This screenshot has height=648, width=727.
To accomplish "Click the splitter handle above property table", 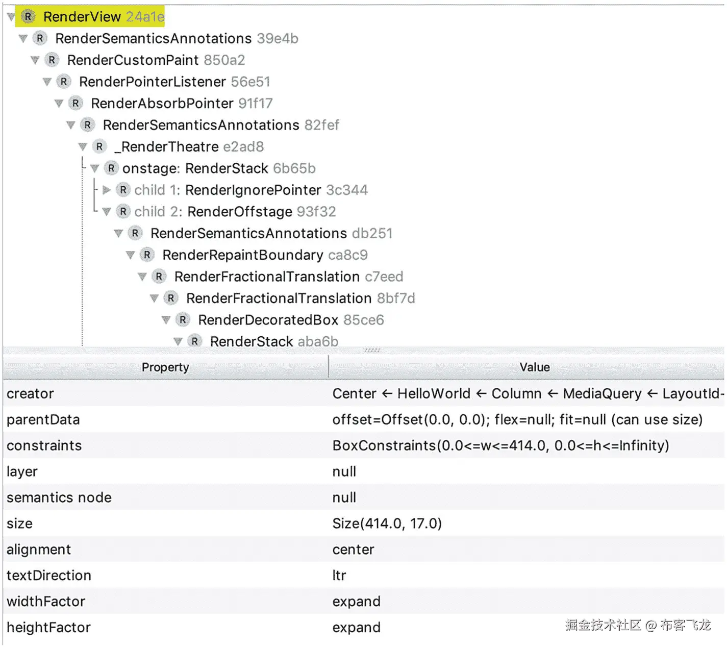I will 372,350.
